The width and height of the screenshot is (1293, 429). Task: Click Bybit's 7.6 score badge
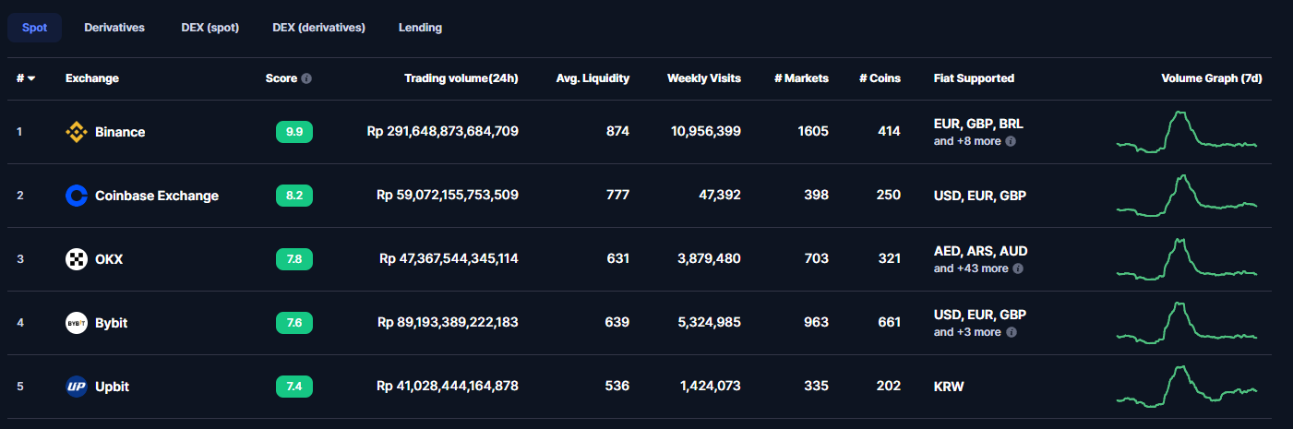tap(294, 323)
